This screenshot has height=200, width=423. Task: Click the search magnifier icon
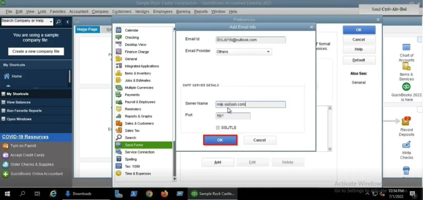(x=59, y=21)
